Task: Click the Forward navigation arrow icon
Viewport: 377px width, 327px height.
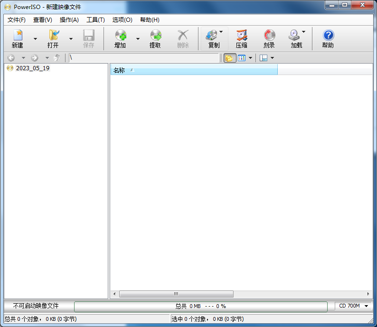Action: pyautogui.click(x=35, y=58)
